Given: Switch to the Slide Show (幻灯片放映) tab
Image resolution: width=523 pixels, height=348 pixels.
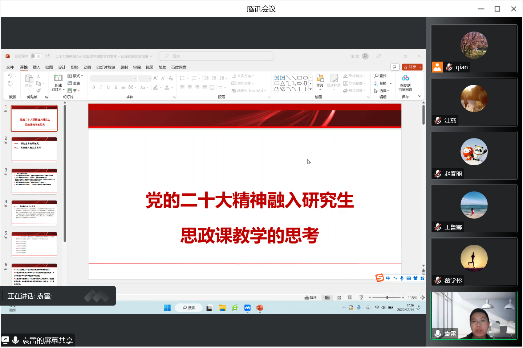Looking at the screenshot, I should pos(106,67).
